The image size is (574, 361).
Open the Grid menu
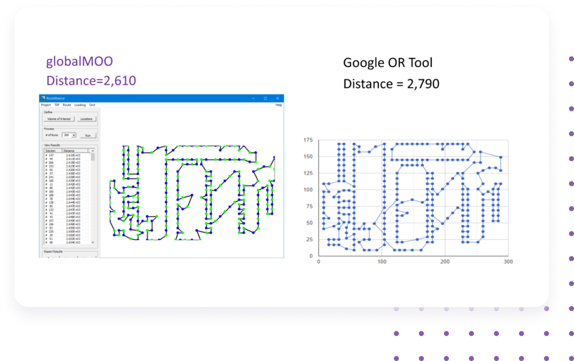point(92,105)
